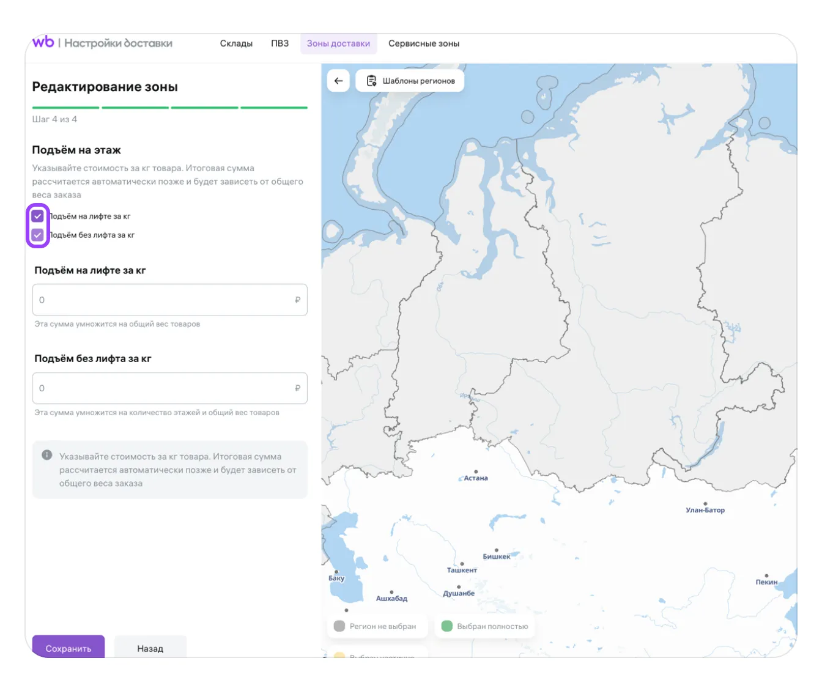Click the Ташкент label on the map
Screen dimensions: 822x691
click(x=462, y=570)
